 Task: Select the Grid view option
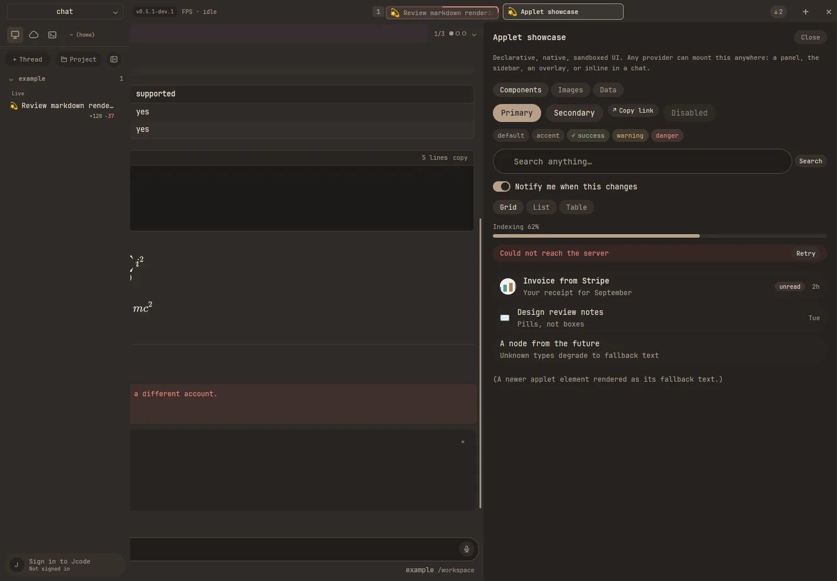pyautogui.click(x=508, y=207)
